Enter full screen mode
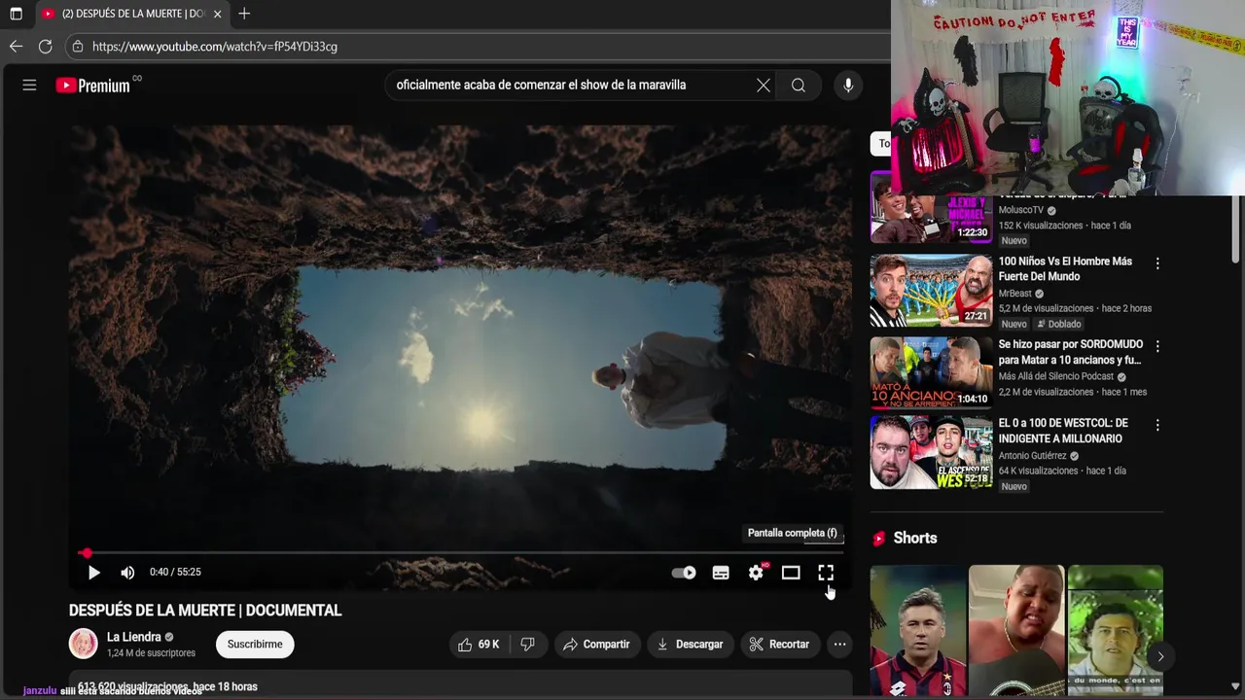Viewport: 1245px width, 700px height. [x=826, y=573]
